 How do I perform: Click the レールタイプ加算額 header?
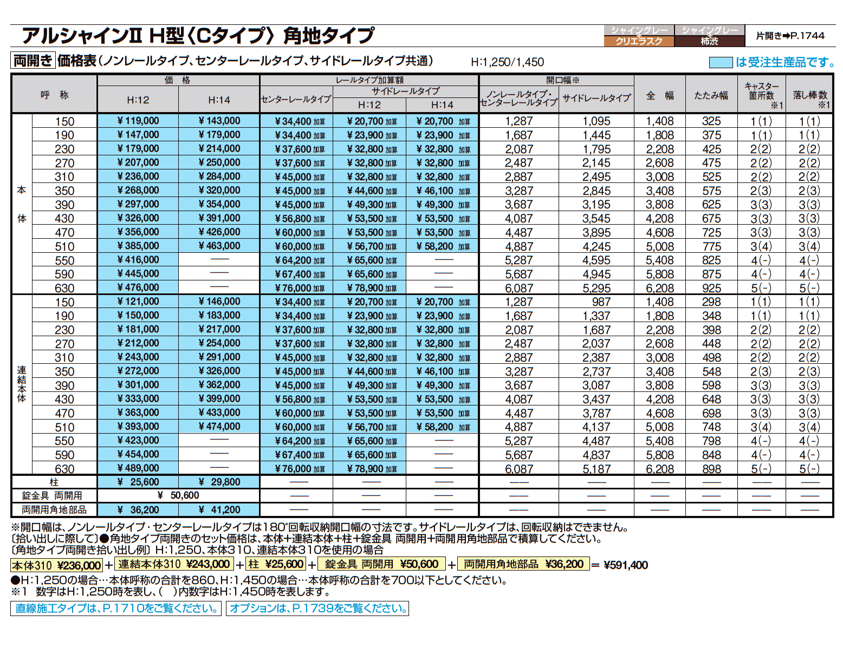[369, 80]
